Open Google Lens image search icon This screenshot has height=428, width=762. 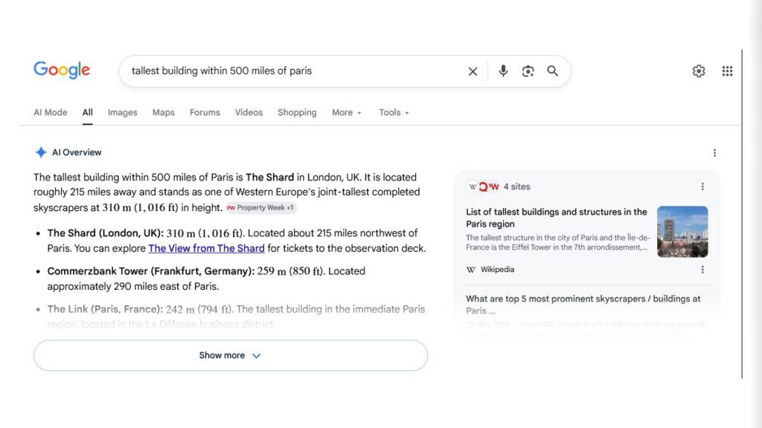tap(528, 71)
